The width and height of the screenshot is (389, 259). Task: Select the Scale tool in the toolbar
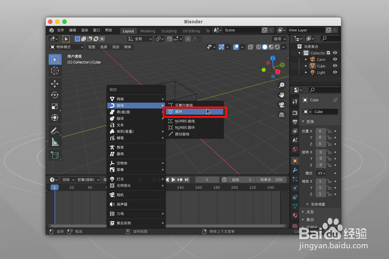55,106
